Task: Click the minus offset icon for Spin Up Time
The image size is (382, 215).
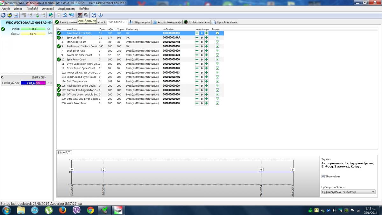Action: [197, 38]
